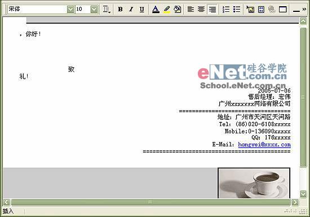Apply numbered list formatting
The image size is (310, 217).
pos(226,9)
